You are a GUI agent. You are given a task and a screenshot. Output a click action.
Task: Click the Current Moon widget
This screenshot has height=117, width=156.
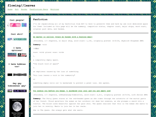17,108
